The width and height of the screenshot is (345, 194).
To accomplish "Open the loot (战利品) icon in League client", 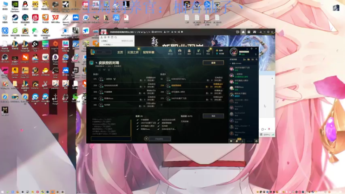I will tap(198, 51).
